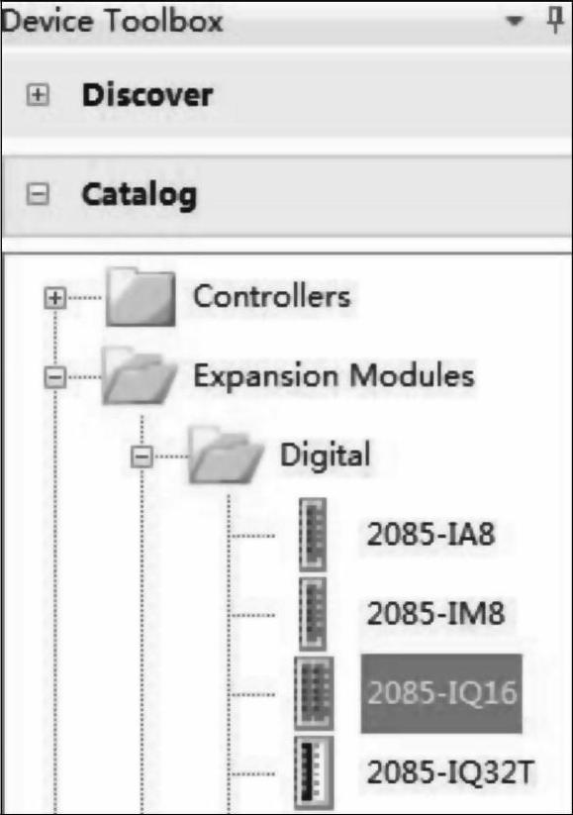Expand the Controllers tree node
The width and height of the screenshot is (573, 815).
(x=55, y=298)
